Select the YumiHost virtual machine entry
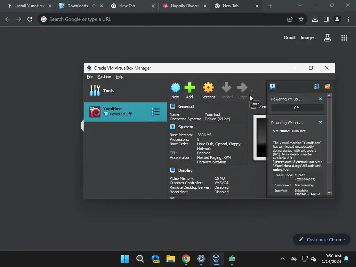Screen dimensions: 356x267 coord(125,112)
